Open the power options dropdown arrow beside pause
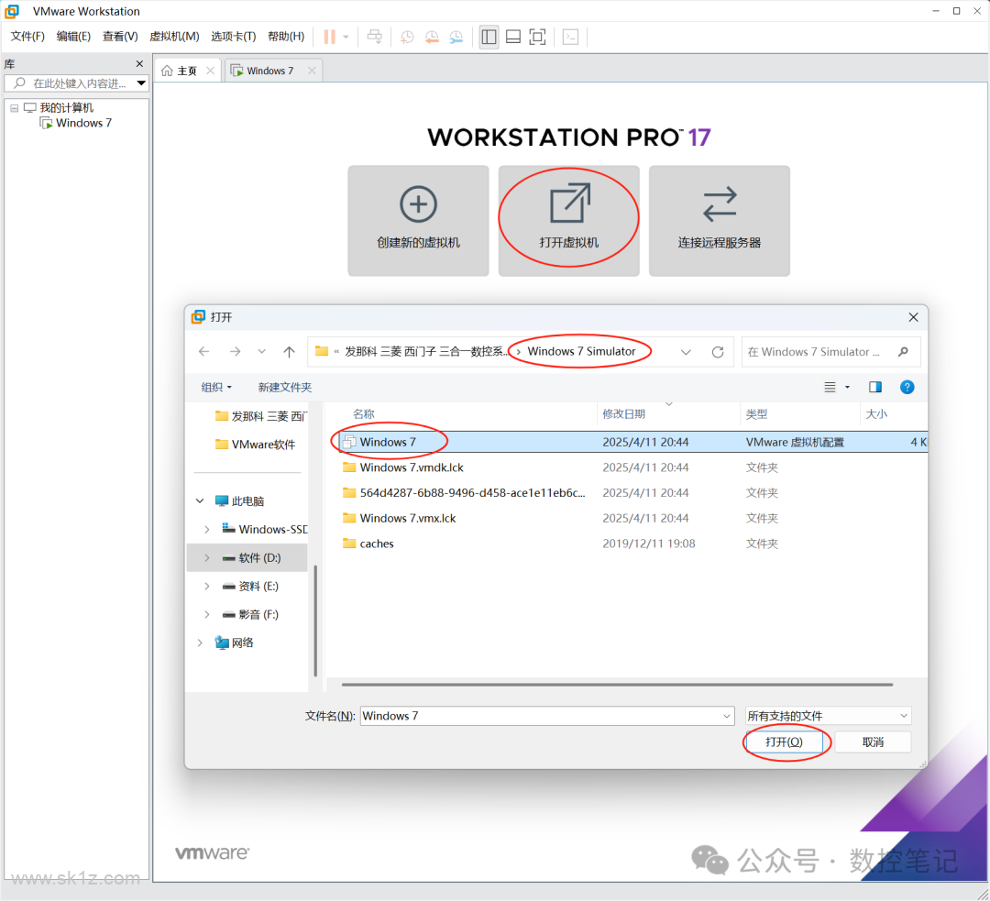990x901 pixels. pos(346,37)
